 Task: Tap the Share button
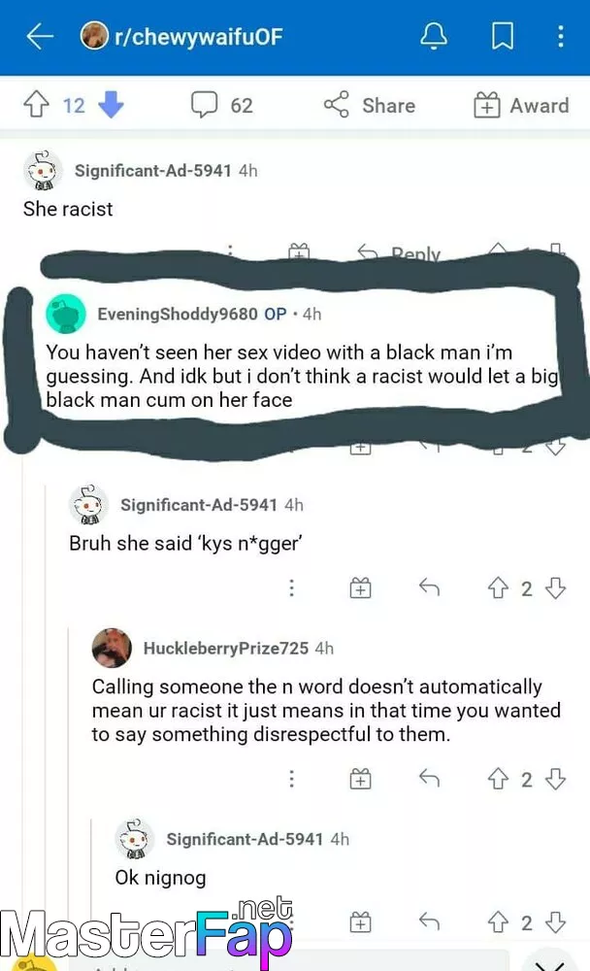coord(370,105)
